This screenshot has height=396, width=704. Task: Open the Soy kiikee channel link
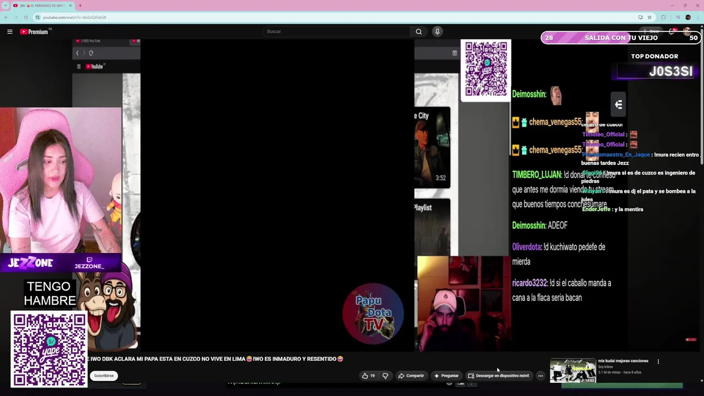[605, 367]
